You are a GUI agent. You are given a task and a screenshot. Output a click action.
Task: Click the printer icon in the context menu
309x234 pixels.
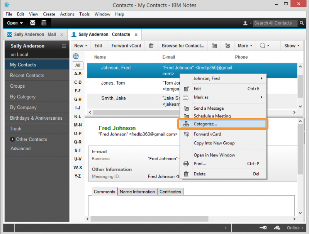tap(186, 164)
